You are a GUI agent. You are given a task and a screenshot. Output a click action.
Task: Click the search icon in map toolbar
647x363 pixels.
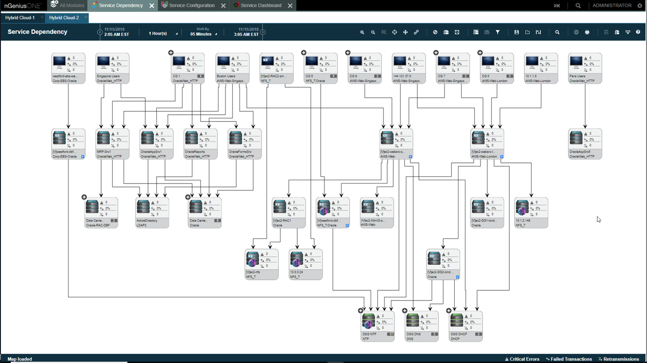(x=557, y=32)
